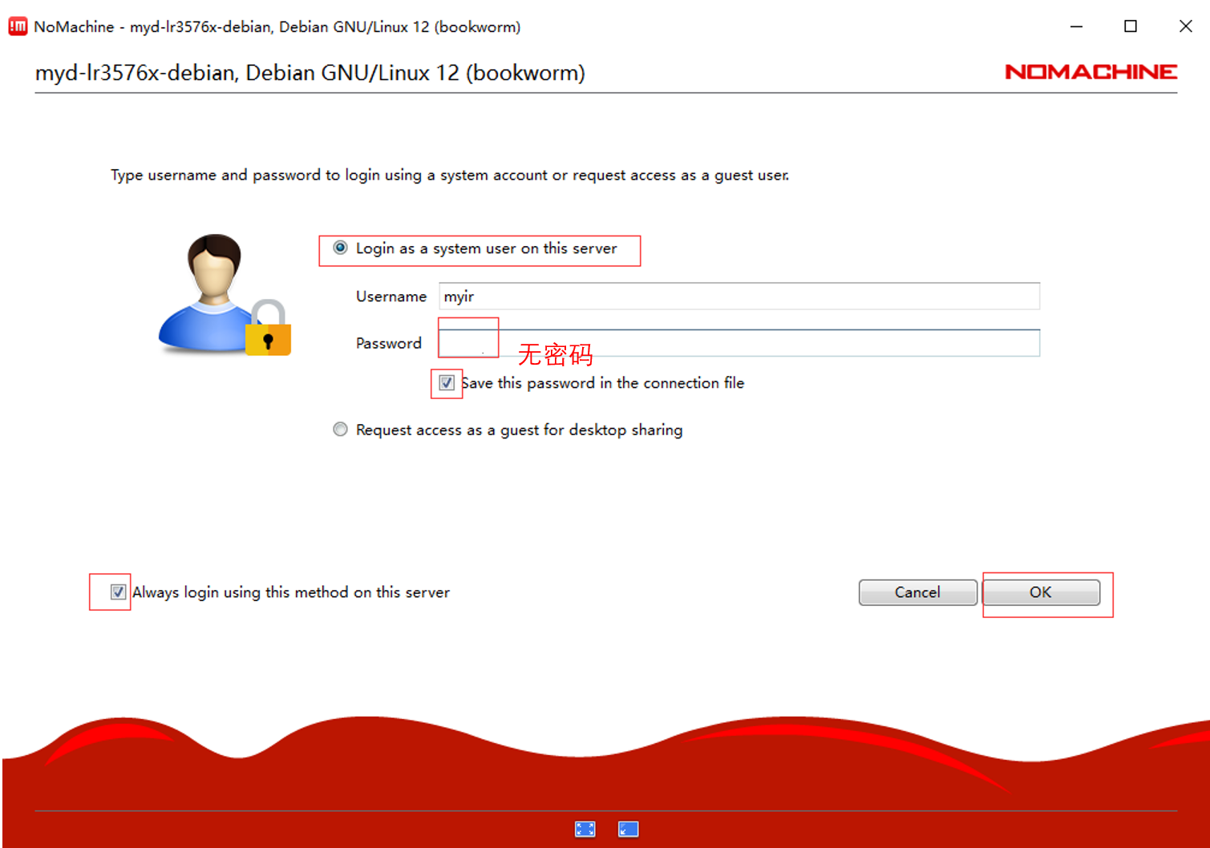Close the NoMachine window

tap(1185, 26)
